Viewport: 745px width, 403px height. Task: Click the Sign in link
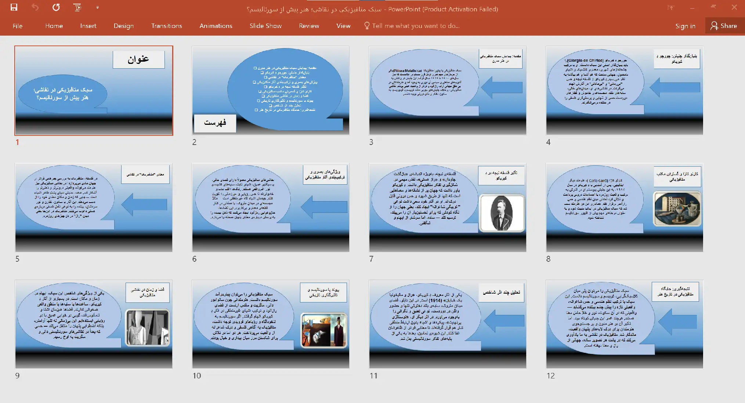685,26
